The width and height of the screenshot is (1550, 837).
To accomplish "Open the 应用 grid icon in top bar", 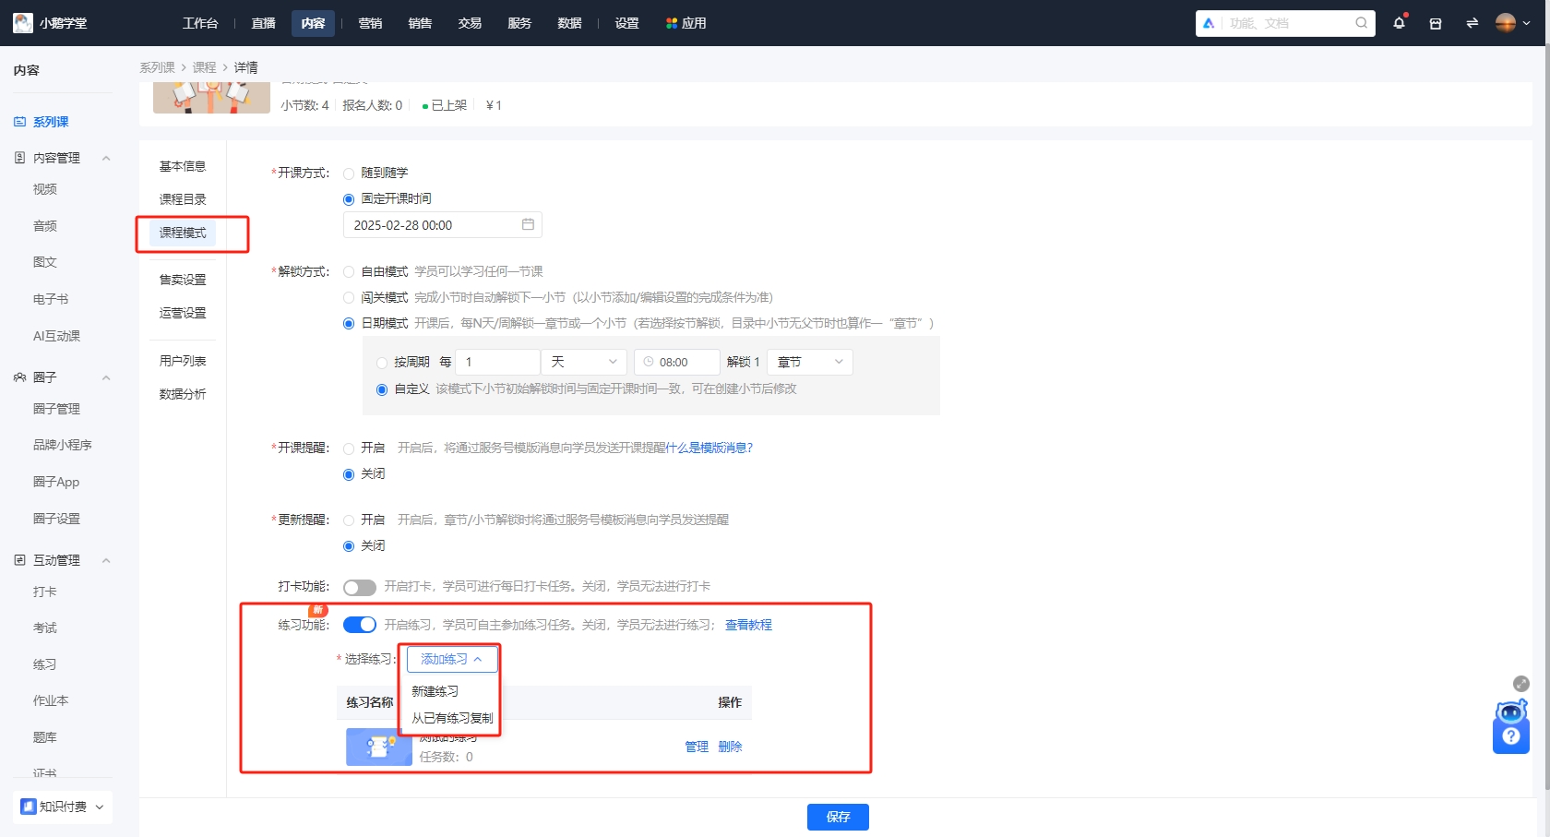I will coord(671,23).
